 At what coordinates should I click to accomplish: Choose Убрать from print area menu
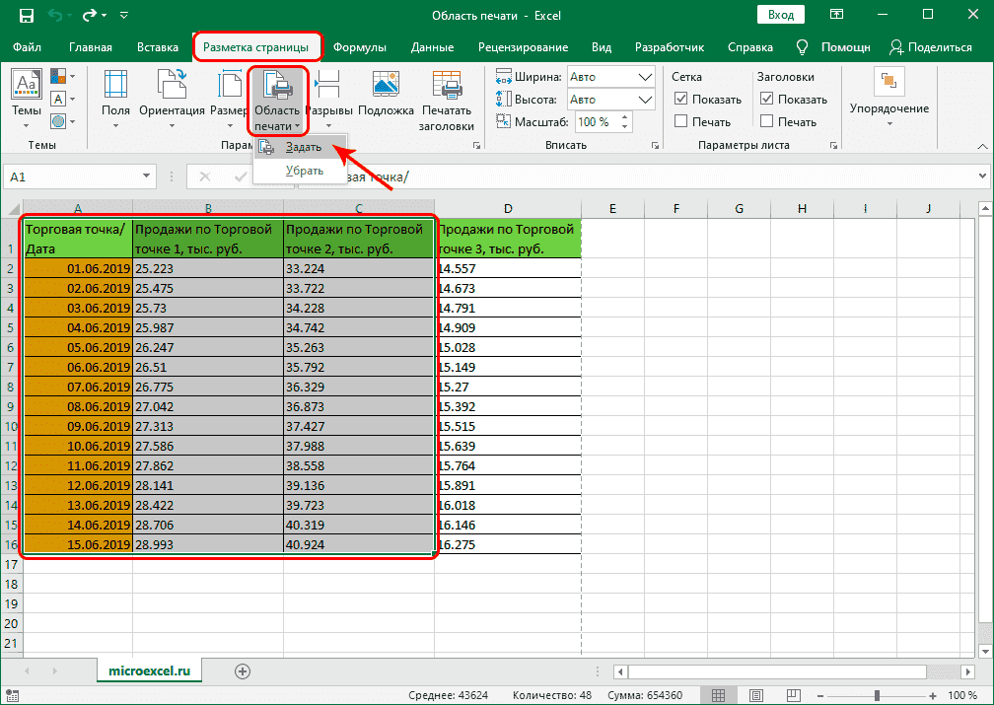point(304,171)
